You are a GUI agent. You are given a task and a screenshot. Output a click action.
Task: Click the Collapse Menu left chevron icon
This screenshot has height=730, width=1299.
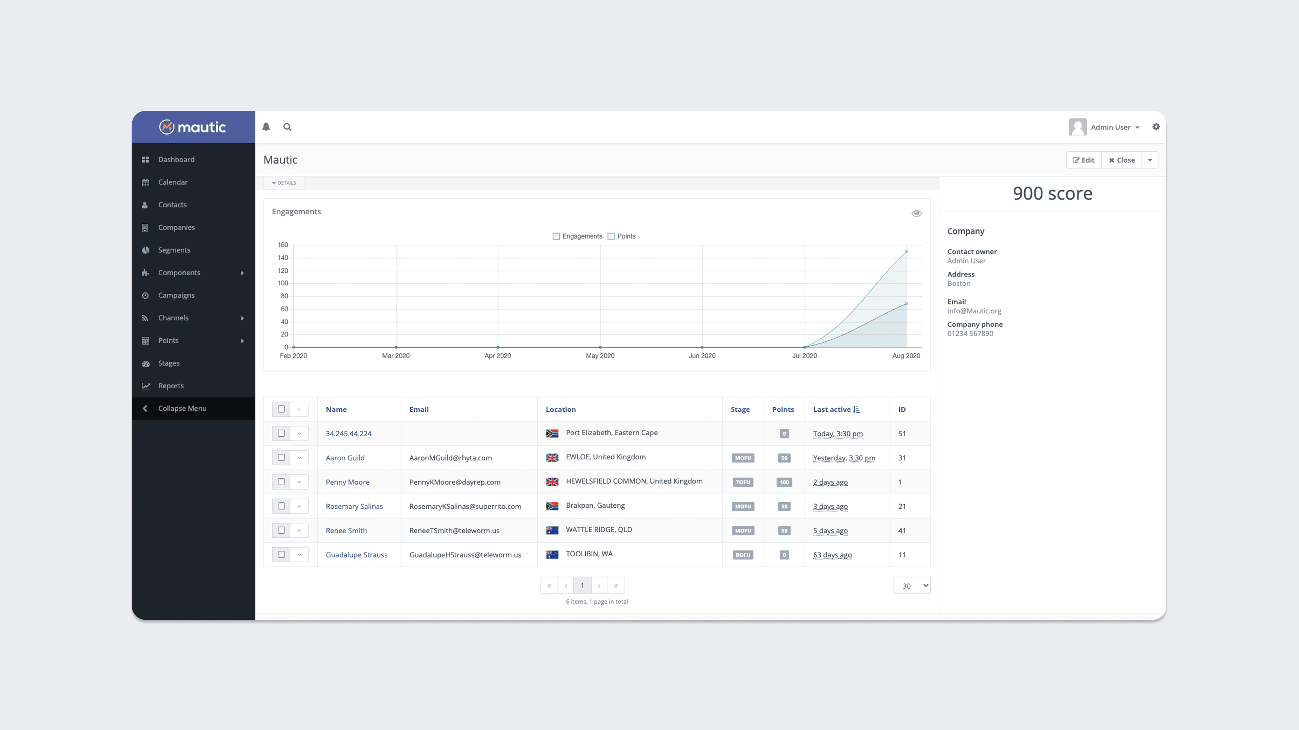pos(145,409)
